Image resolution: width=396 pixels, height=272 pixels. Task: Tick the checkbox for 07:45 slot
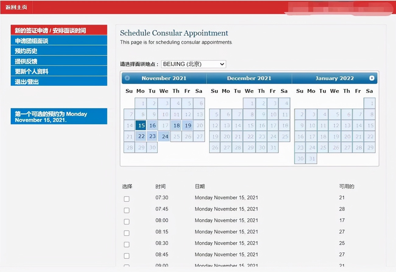coord(127,211)
